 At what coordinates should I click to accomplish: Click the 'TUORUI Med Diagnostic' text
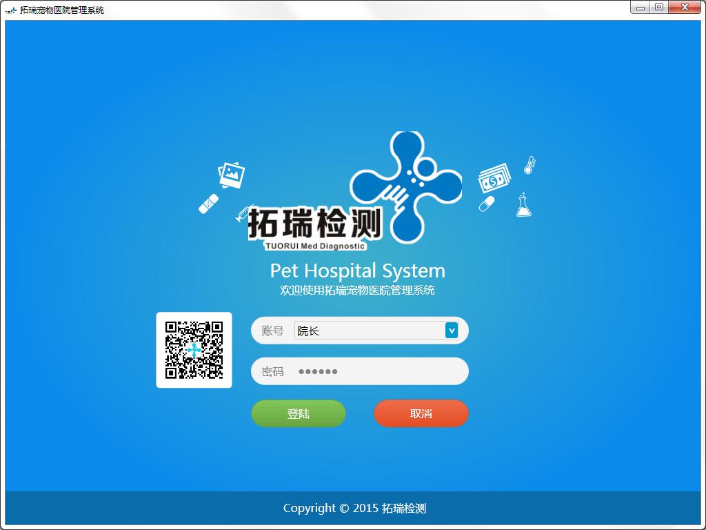click(x=314, y=246)
